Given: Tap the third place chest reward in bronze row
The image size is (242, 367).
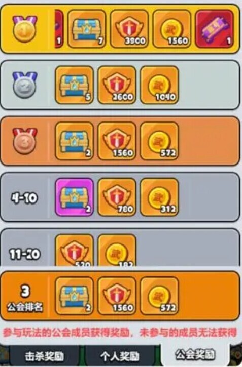Looking at the screenshot, I should click(75, 141).
